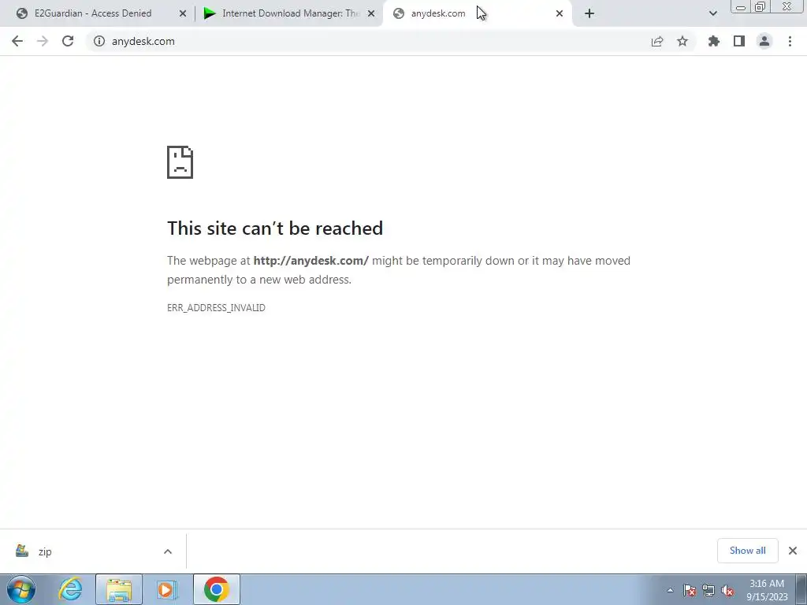
Task: Click Show all downloads button
Action: [747, 551]
